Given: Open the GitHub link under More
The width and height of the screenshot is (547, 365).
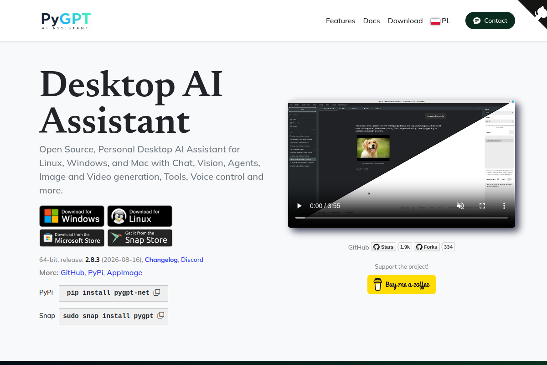Looking at the screenshot, I should coord(72,272).
